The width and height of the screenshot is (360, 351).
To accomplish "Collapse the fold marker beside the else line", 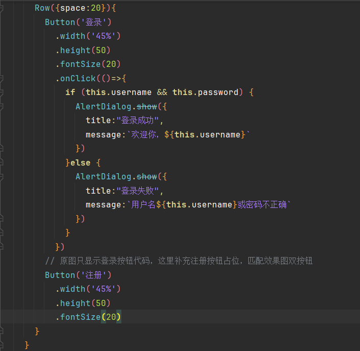I will [1, 163].
